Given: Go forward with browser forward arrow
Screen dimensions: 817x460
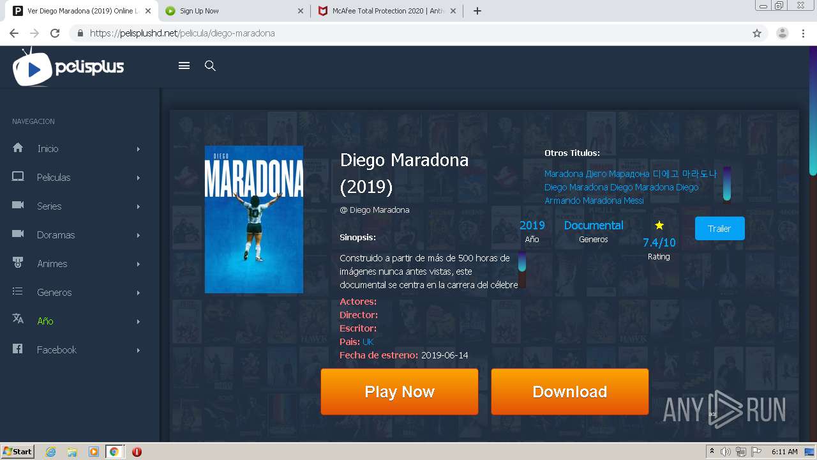Looking at the screenshot, I should (x=34, y=33).
